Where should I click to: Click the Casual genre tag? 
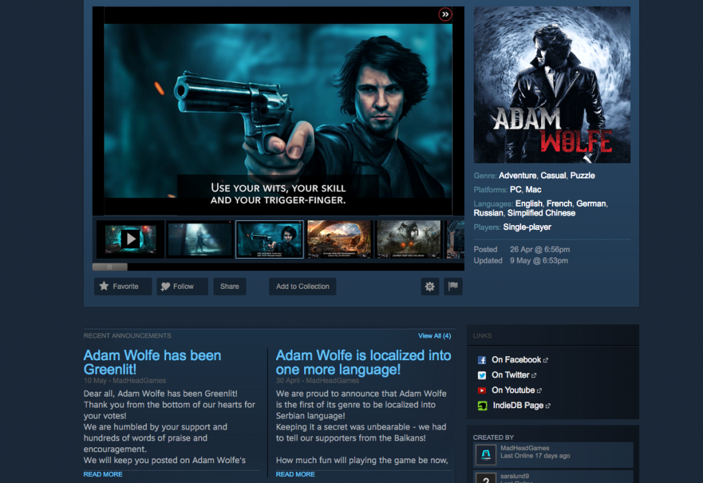553,176
